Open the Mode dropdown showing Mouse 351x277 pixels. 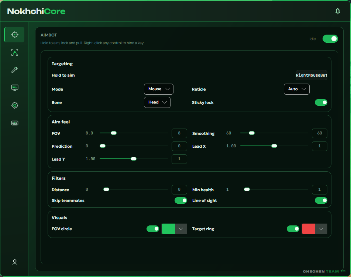click(158, 89)
